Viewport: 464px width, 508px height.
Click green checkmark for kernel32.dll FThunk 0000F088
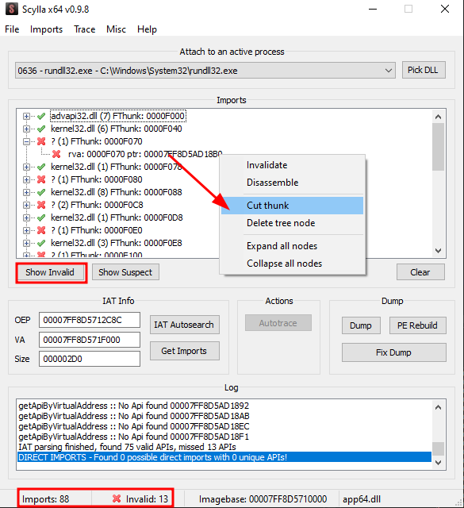pos(41,192)
